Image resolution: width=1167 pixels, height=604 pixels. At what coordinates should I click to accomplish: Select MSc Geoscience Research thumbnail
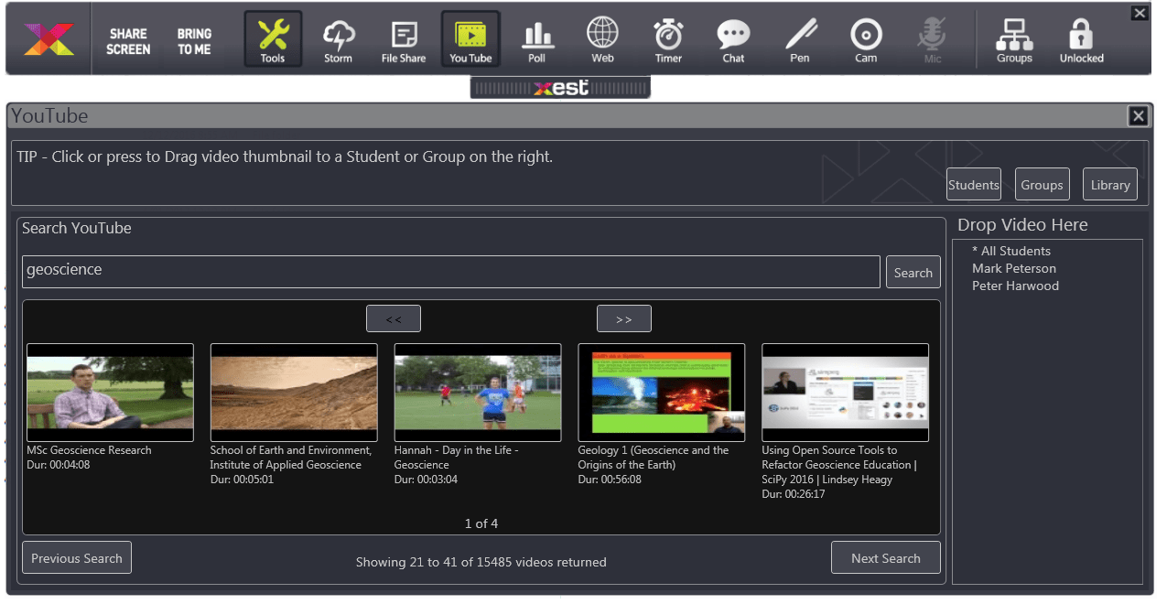110,393
